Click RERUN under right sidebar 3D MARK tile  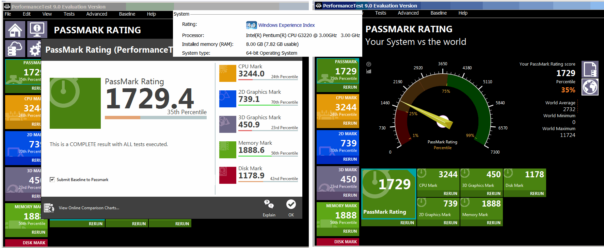click(x=350, y=195)
